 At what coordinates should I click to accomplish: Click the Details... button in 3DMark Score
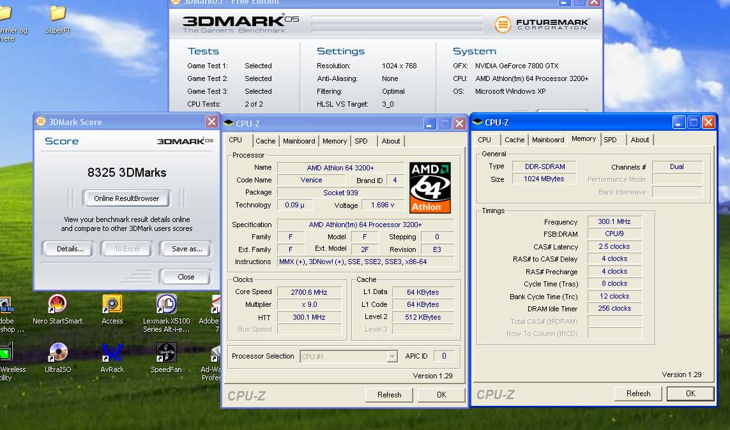click(x=70, y=249)
